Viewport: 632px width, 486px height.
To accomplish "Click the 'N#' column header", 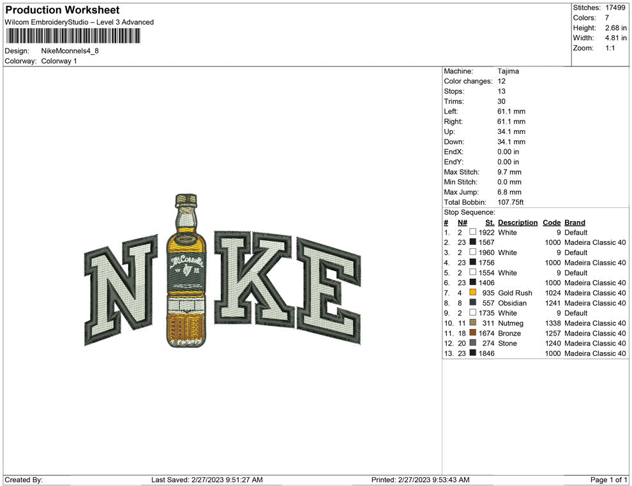I will tap(462, 222).
